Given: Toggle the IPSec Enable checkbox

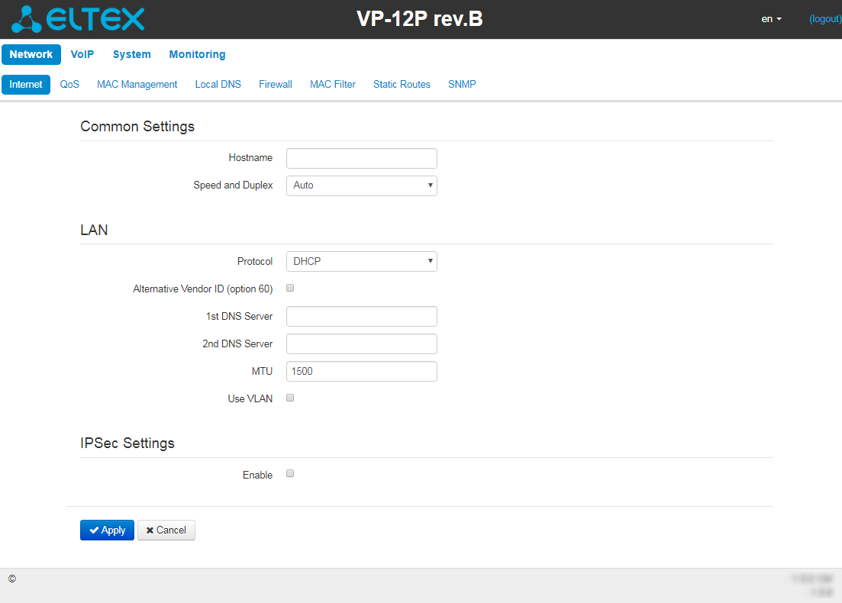Looking at the screenshot, I should pos(290,474).
